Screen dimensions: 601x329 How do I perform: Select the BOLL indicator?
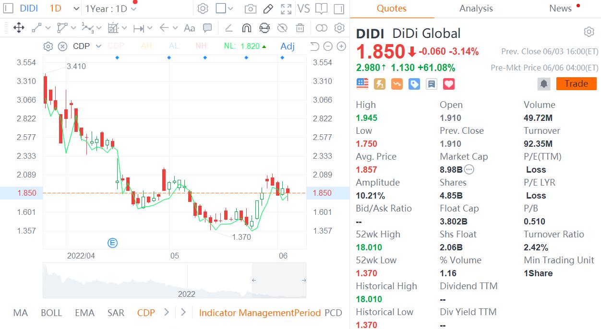point(51,313)
